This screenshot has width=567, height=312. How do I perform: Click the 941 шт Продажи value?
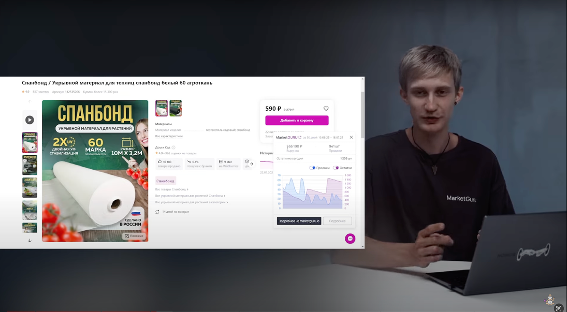pos(335,146)
